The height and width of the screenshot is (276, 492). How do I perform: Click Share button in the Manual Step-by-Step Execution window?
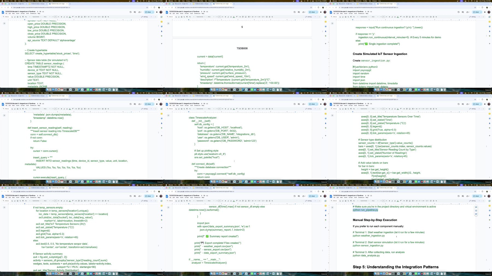pyautogui.click(x=476, y=196)
